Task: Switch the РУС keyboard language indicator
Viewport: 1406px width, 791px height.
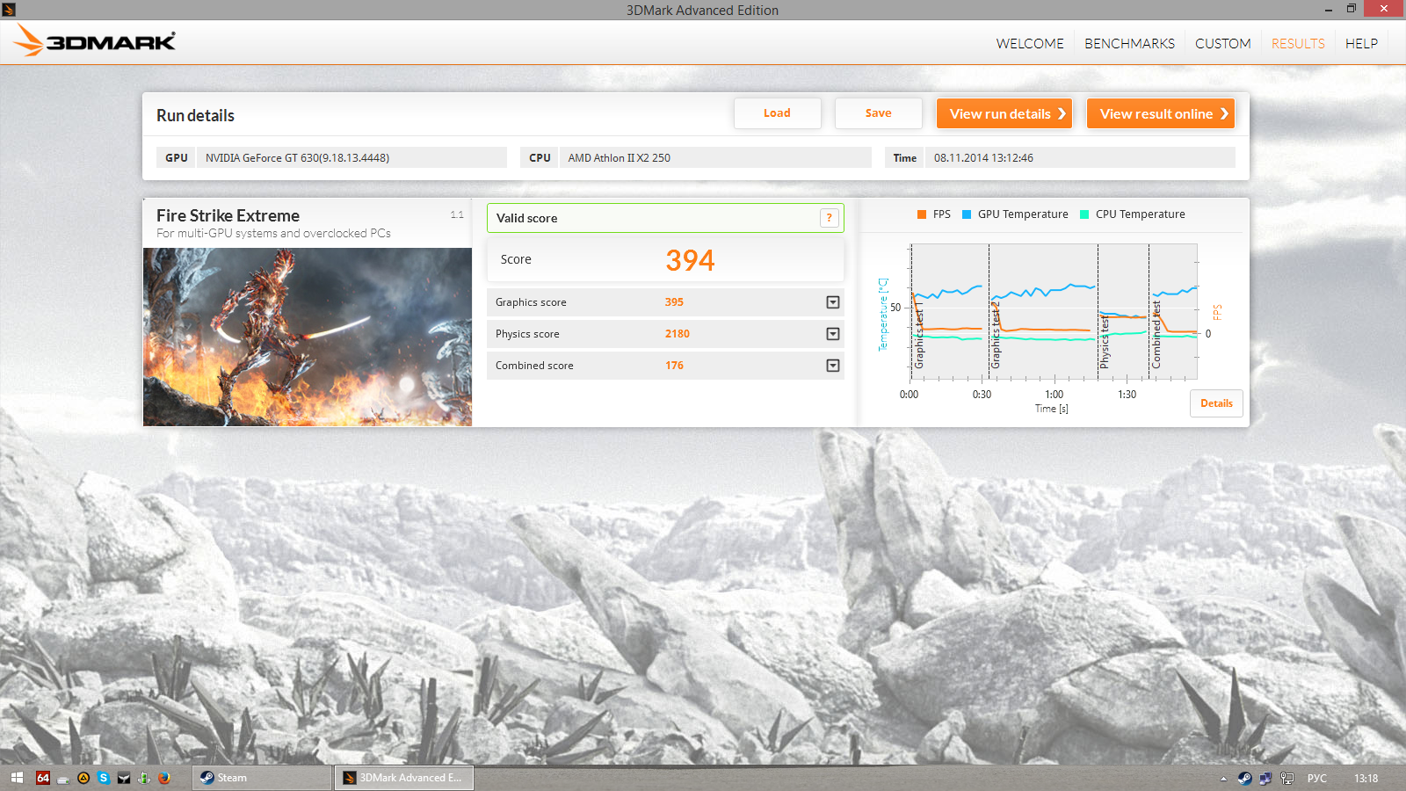Action: coord(1316,779)
